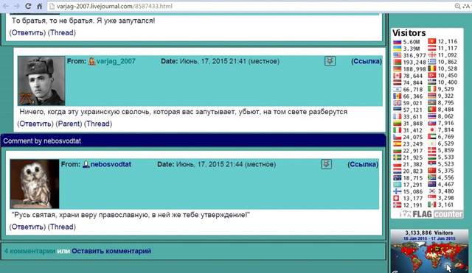Go back with the browser back arrow
The height and width of the screenshot is (273, 472).
(x=5, y=6)
